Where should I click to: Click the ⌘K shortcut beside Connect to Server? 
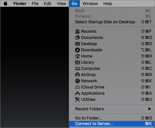click(148, 124)
